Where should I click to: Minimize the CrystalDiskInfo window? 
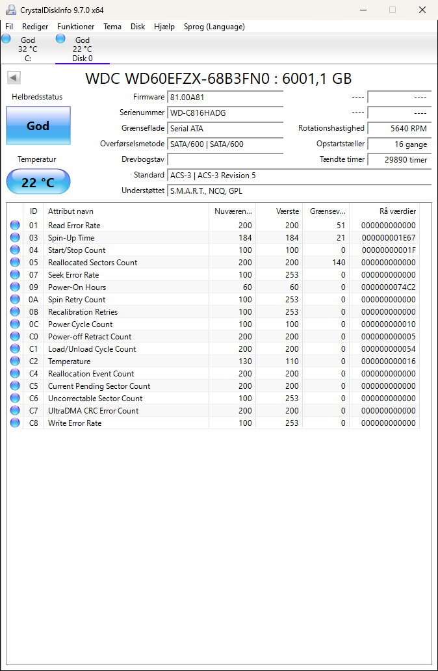[363, 10]
